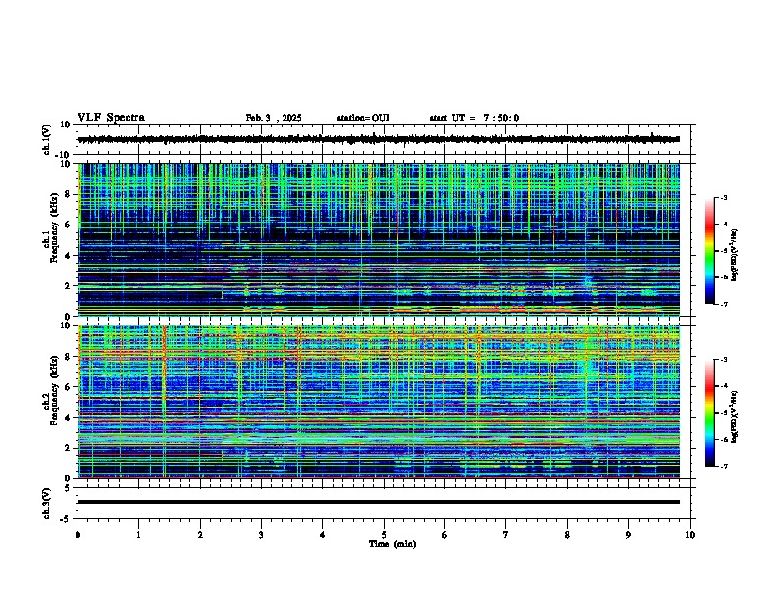The image size is (777, 600).
Task: Click the "6" kHz tick on ch.2 spectrogram
Action: 68,387
